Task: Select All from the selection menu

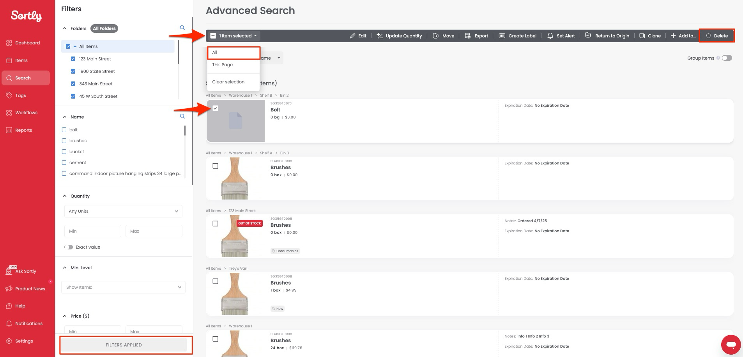Action: (233, 53)
